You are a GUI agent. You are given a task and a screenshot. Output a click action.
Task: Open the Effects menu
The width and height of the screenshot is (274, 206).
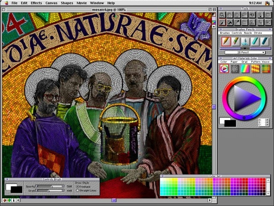[x=36, y=3]
